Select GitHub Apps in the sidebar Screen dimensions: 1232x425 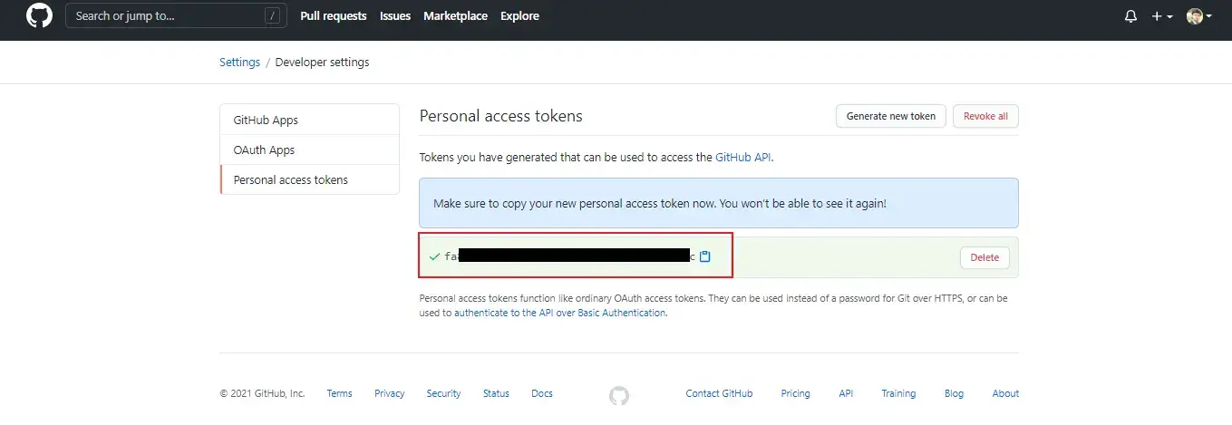point(266,120)
